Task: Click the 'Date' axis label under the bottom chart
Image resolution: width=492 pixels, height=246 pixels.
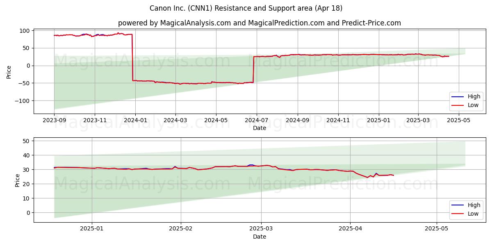Action: [260, 237]
